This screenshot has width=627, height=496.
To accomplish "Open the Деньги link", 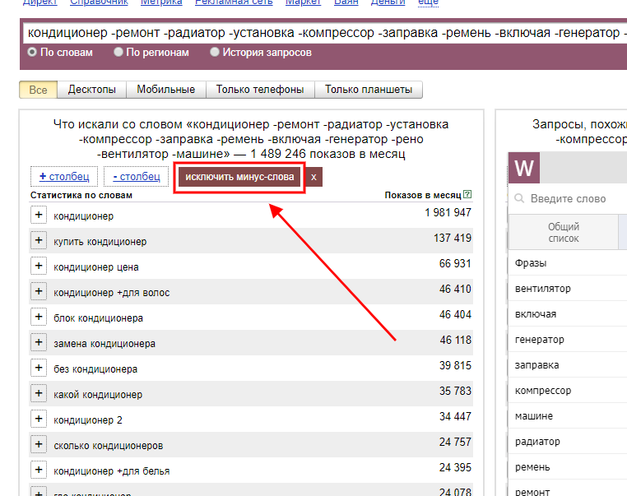I will point(388,2).
